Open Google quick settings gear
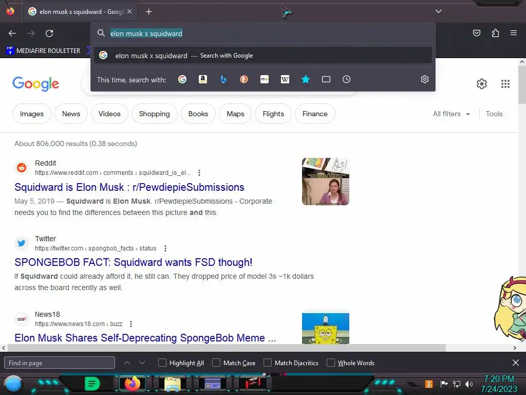This screenshot has height=395, width=526. (x=482, y=84)
